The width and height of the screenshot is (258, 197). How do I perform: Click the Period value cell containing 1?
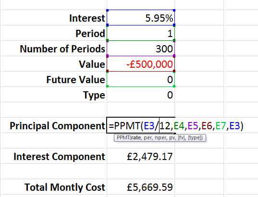141,33
